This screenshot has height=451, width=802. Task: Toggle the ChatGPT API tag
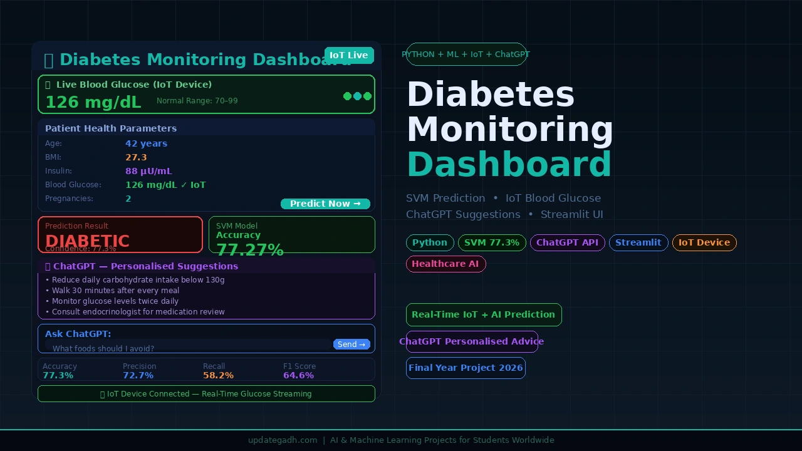567,242
